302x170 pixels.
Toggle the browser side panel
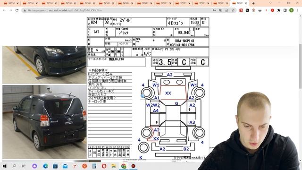click(285, 10)
